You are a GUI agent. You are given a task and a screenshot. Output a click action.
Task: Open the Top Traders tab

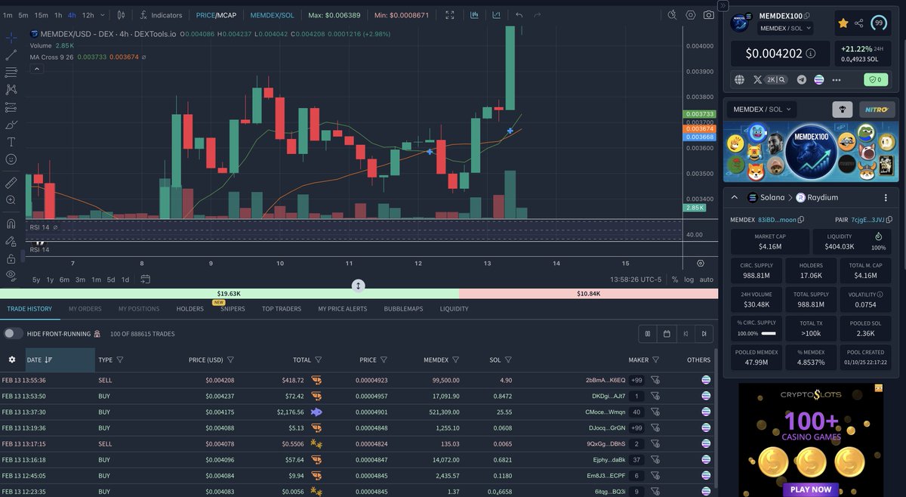(282, 308)
